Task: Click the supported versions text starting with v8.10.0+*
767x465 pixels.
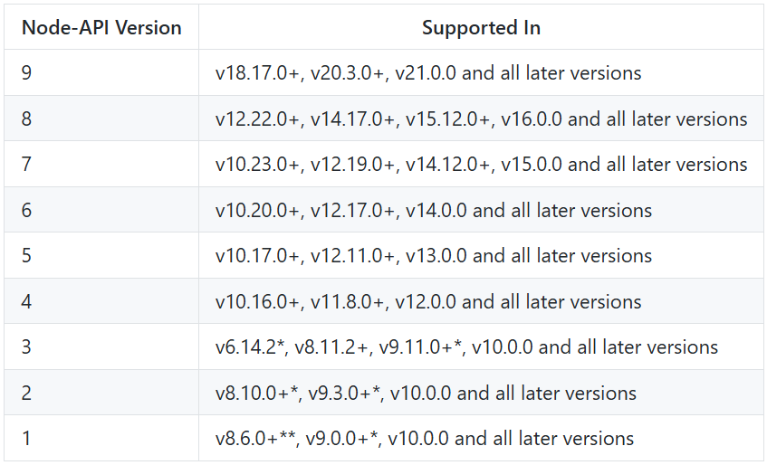Action: [x=426, y=393]
